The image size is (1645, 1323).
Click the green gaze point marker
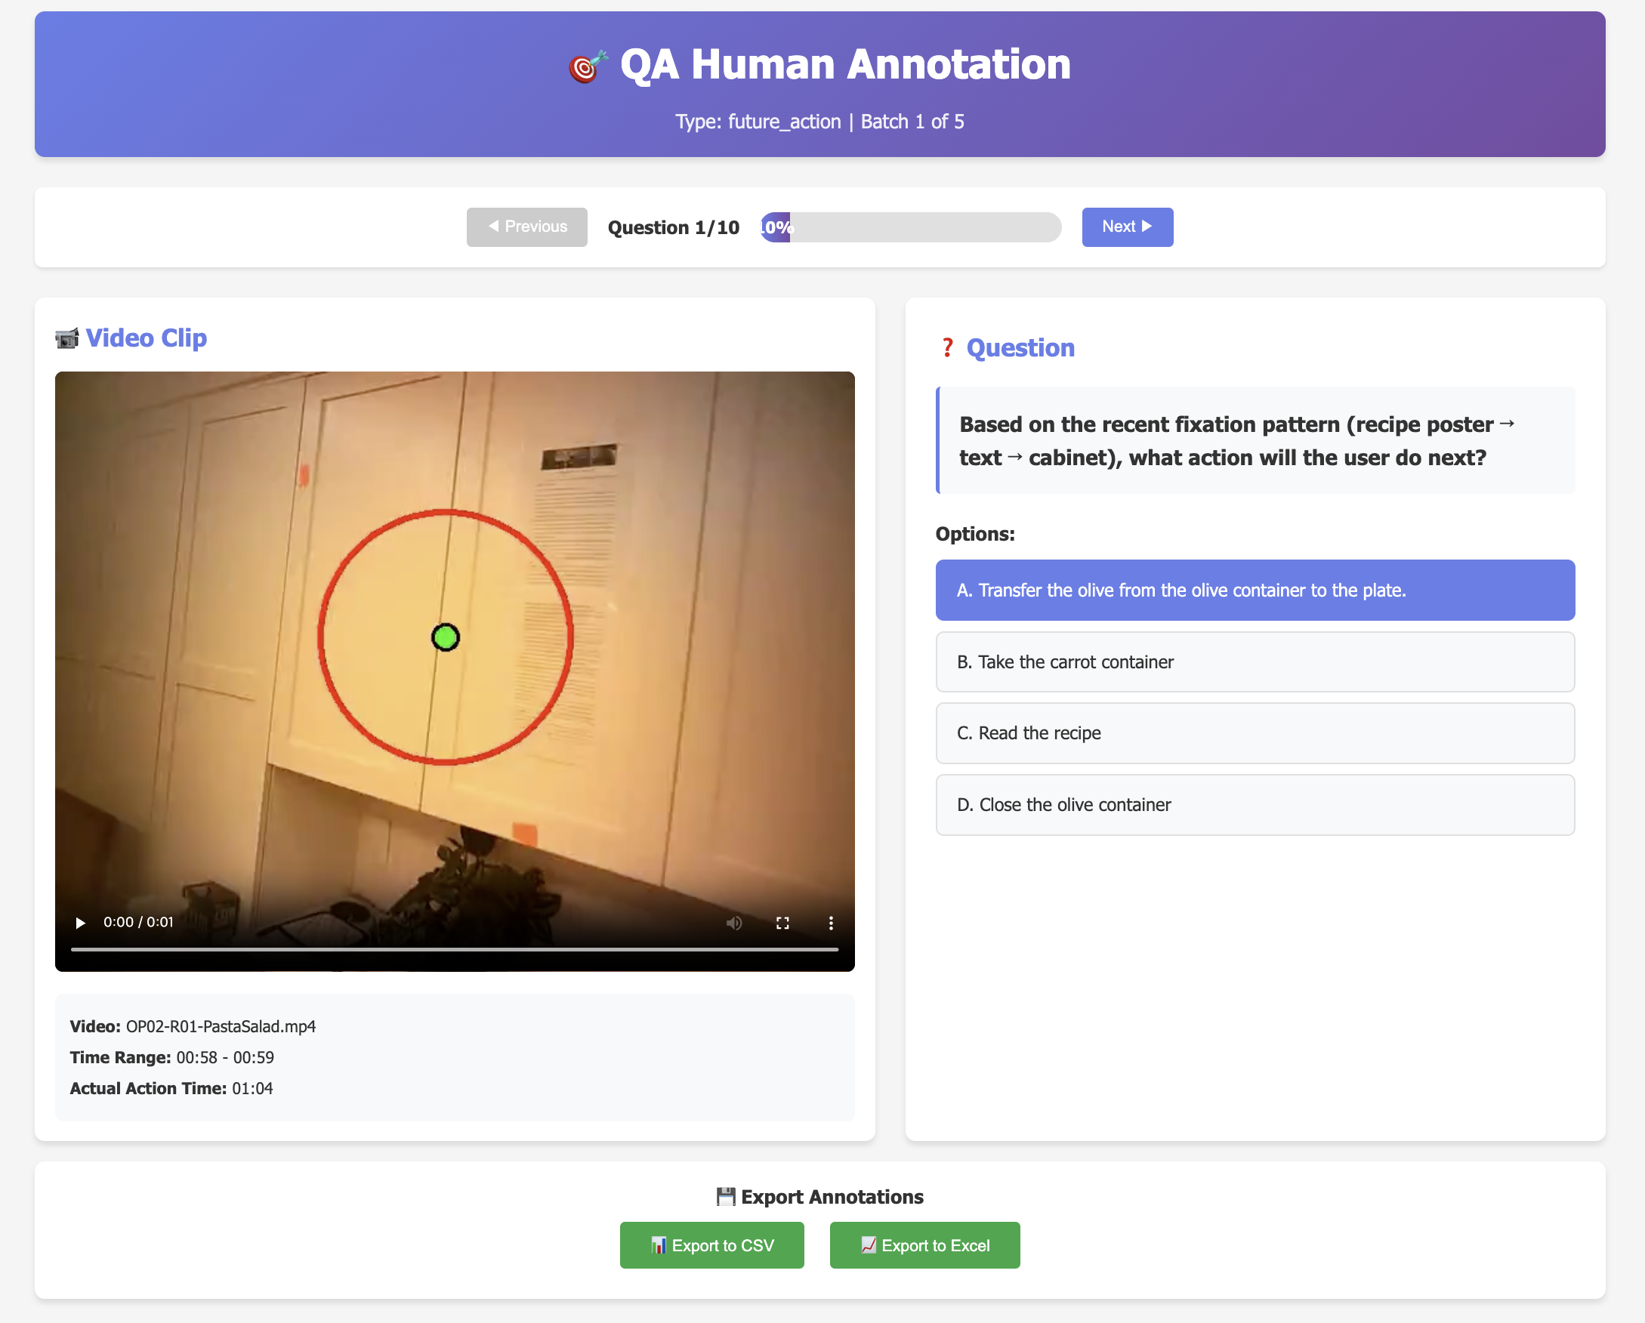click(446, 637)
